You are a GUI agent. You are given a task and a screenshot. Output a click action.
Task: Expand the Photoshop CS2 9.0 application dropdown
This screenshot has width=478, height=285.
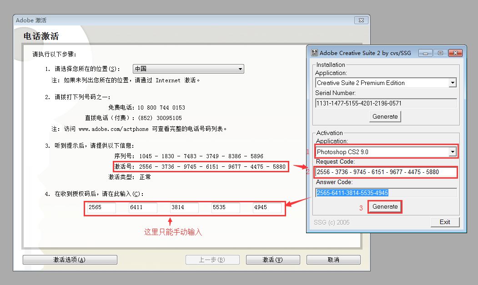452,152
